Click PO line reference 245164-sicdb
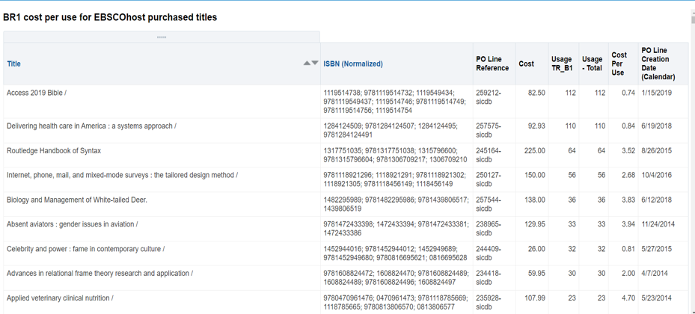Viewport: 695px width, 314px height. (489, 156)
